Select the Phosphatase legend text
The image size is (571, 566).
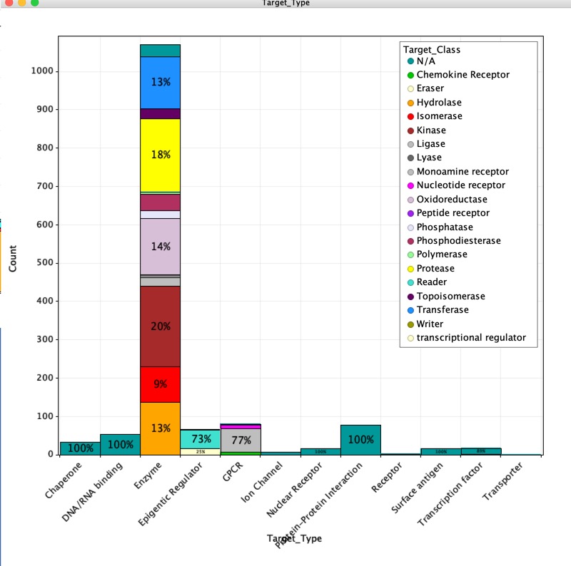point(445,227)
